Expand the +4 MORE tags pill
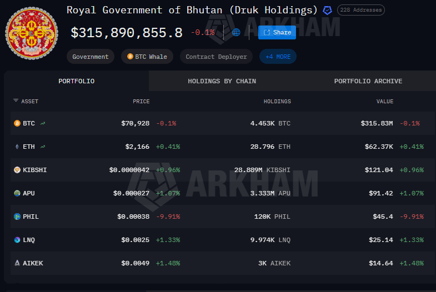The width and height of the screenshot is (436, 292). pyautogui.click(x=278, y=57)
